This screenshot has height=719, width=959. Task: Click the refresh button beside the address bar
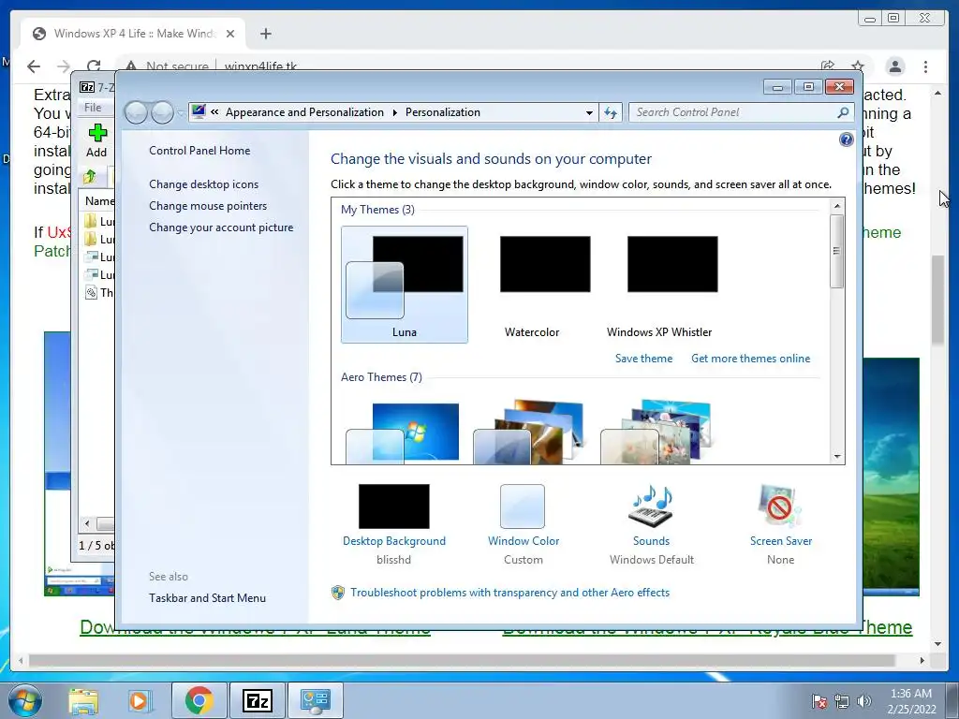(611, 112)
